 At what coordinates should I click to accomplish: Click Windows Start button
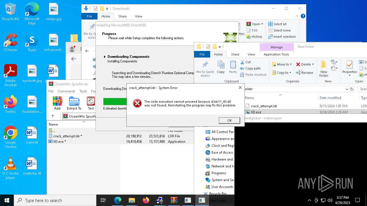click(7, 200)
